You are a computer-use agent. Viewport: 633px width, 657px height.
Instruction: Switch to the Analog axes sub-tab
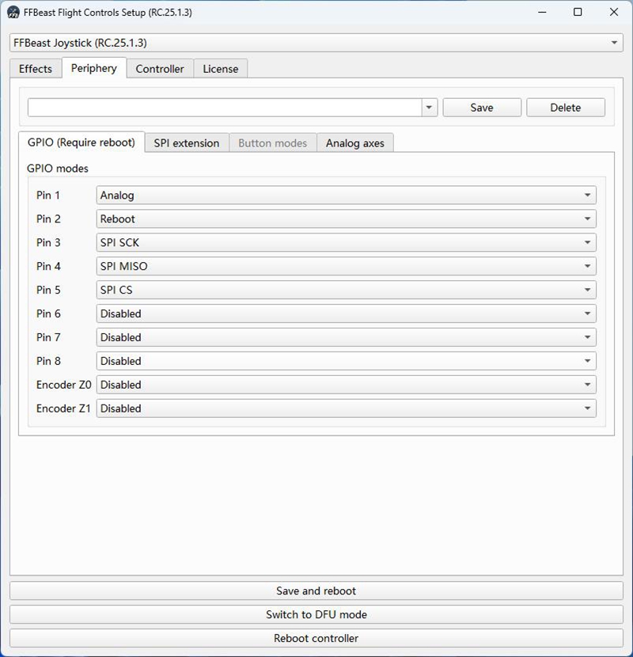[354, 143]
